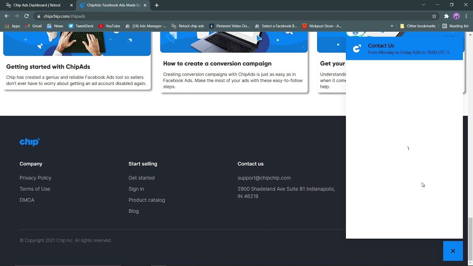
Task: Click Get started footer link
Action: (142, 178)
